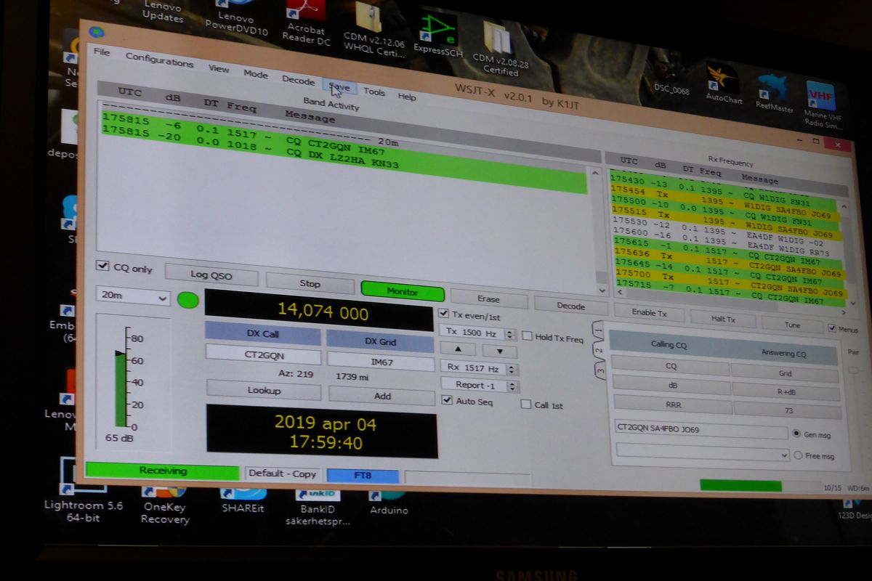Screen dimensions: 872x581
Task: Open the Mode menu
Action: 255,74
